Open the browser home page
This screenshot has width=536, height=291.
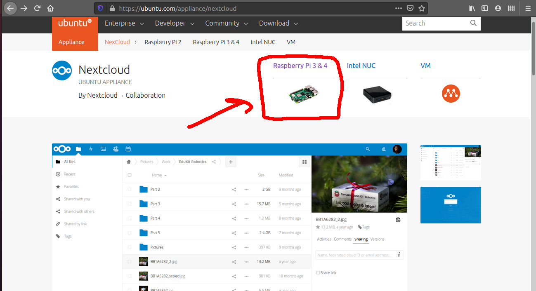click(50, 8)
